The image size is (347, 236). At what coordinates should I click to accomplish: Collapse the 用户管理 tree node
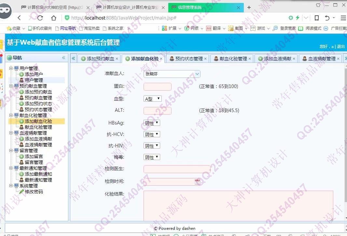click(11, 68)
